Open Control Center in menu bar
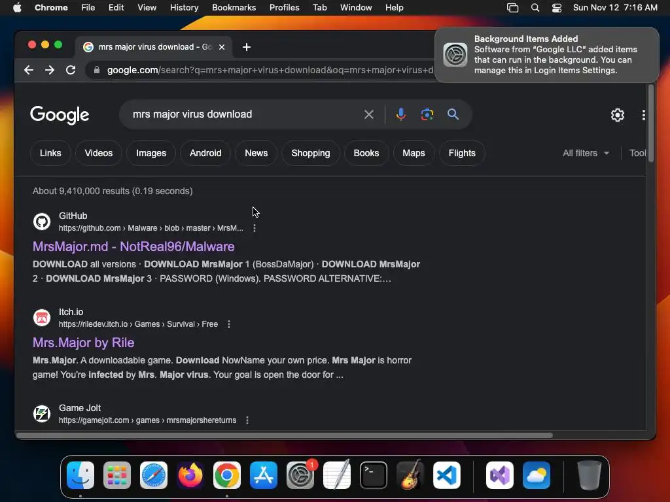 coord(557,8)
